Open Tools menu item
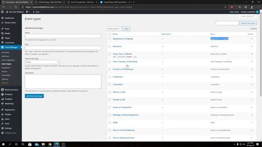This screenshot has height=147, width=262. coord(7,124)
